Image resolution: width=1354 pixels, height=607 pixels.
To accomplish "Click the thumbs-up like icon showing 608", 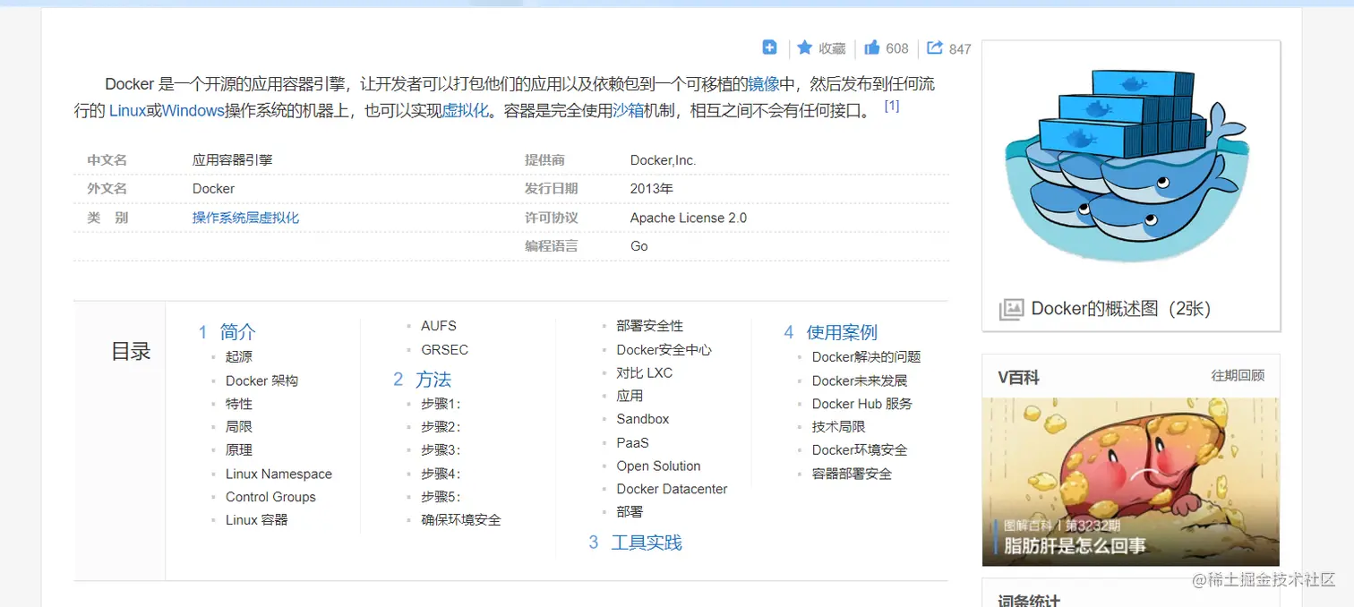I will (871, 47).
